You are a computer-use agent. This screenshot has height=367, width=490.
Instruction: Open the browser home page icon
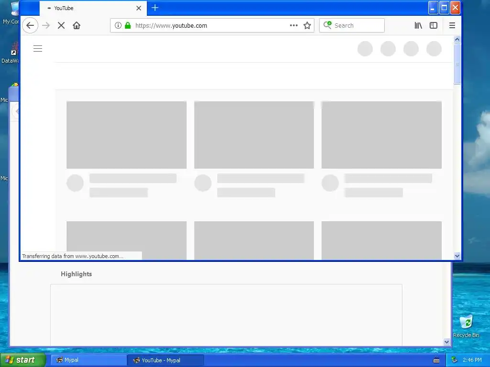click(77, 25)
